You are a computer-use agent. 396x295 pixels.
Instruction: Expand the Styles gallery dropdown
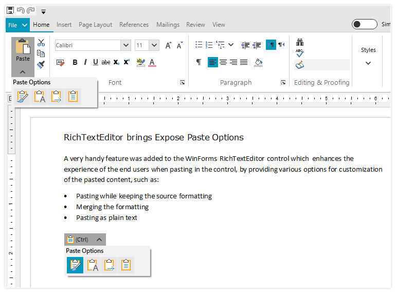(x=368, y=63)
